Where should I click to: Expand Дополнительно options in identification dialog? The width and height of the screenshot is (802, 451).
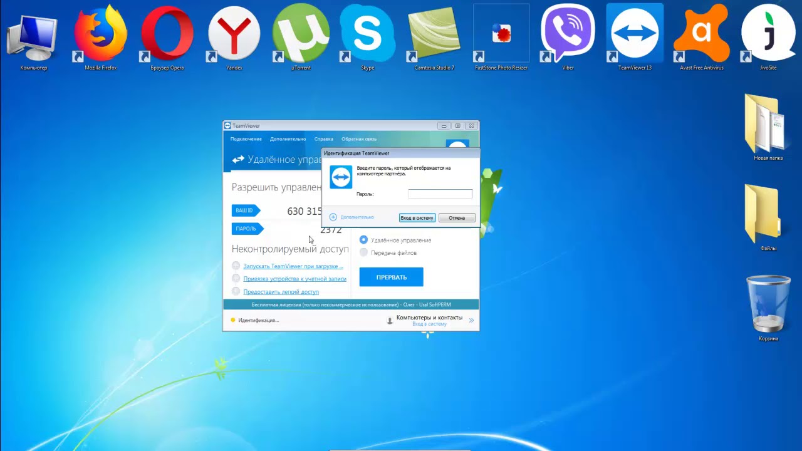coord(352,217)
